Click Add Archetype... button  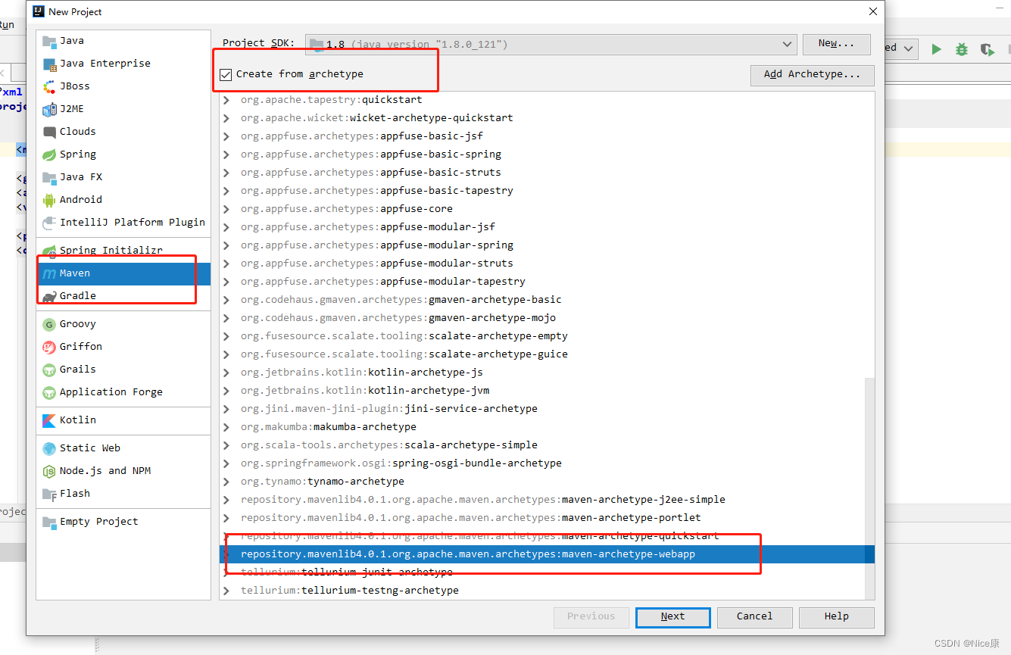tap(813, 75)
